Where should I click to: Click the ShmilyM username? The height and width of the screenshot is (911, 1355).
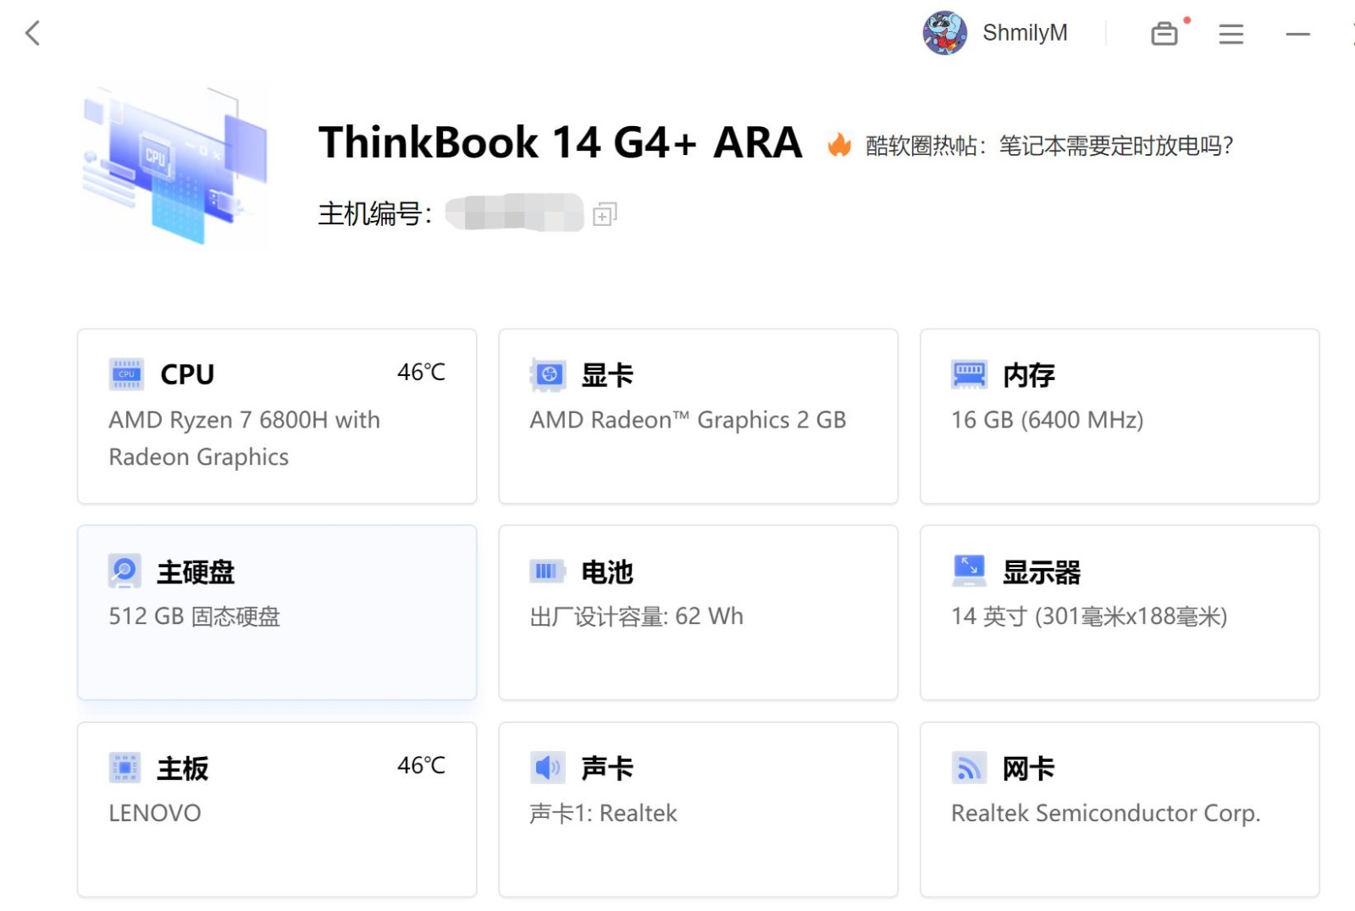(1025, 33)
